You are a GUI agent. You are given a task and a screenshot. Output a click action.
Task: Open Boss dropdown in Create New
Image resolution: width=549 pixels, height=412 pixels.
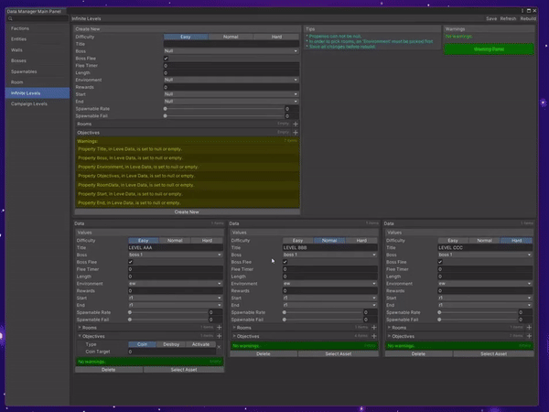click(x=231, y=51)
